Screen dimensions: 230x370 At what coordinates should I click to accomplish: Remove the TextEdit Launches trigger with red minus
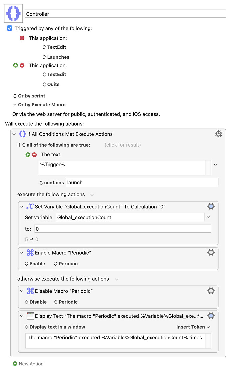[x=22, y=38]
